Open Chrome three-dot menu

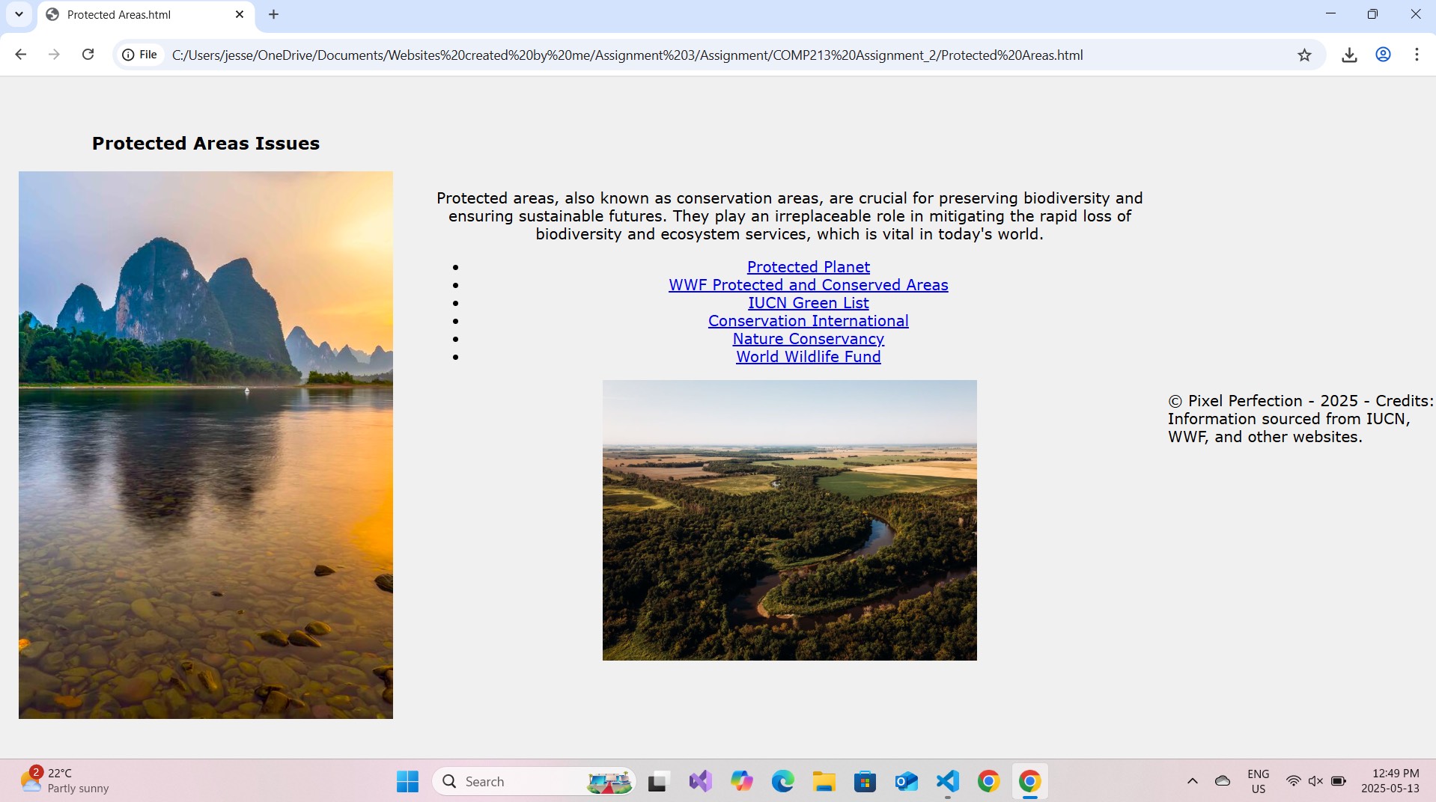[1416, 55]
